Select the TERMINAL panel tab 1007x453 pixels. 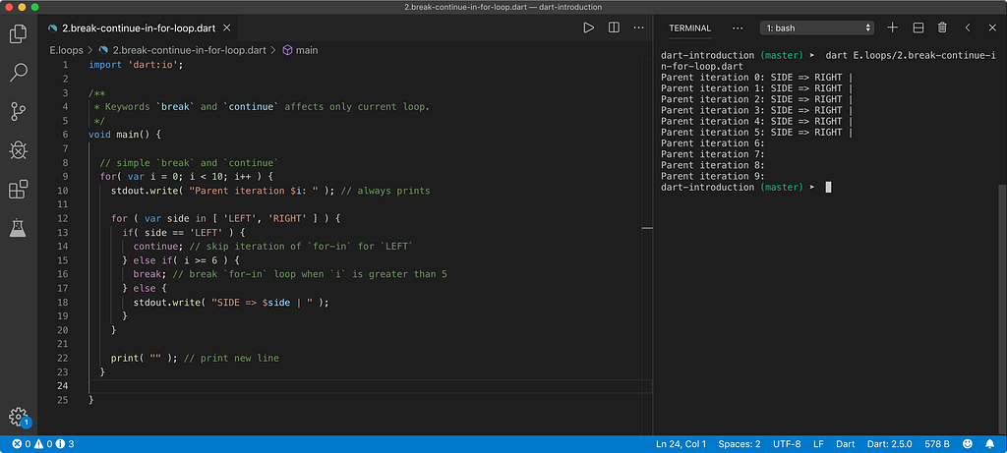[x=689, y=28]
